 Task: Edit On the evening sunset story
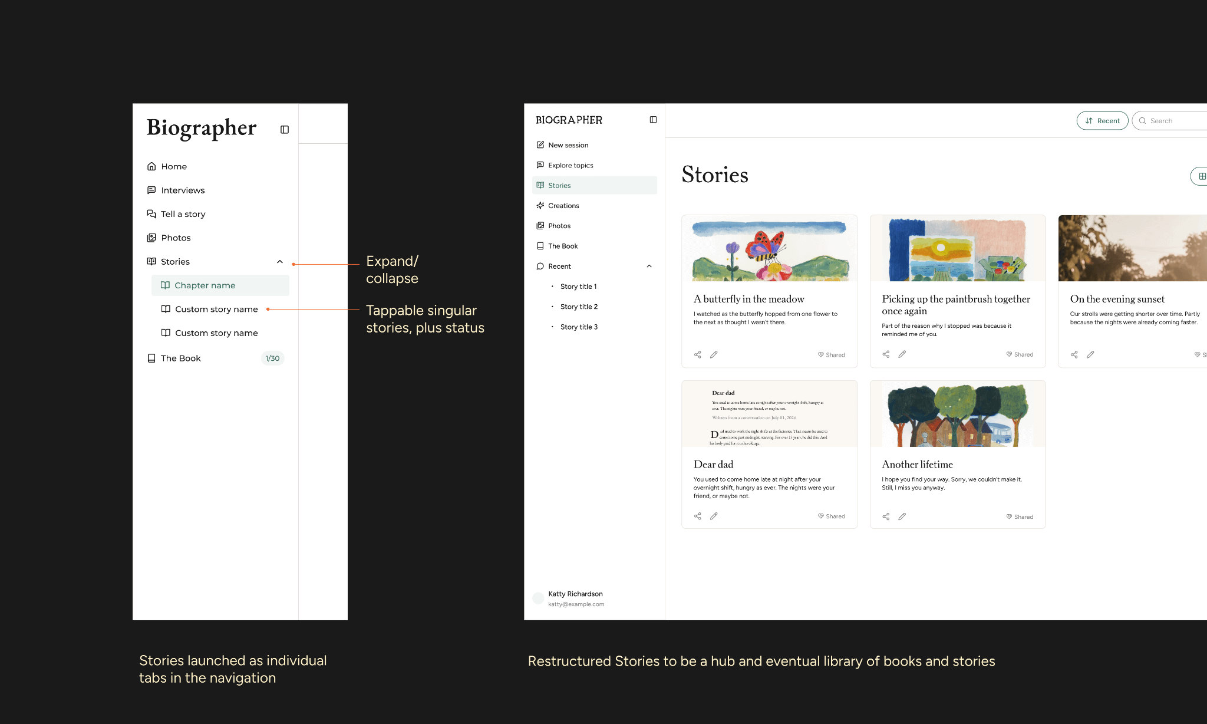[x=1090, y=355]
